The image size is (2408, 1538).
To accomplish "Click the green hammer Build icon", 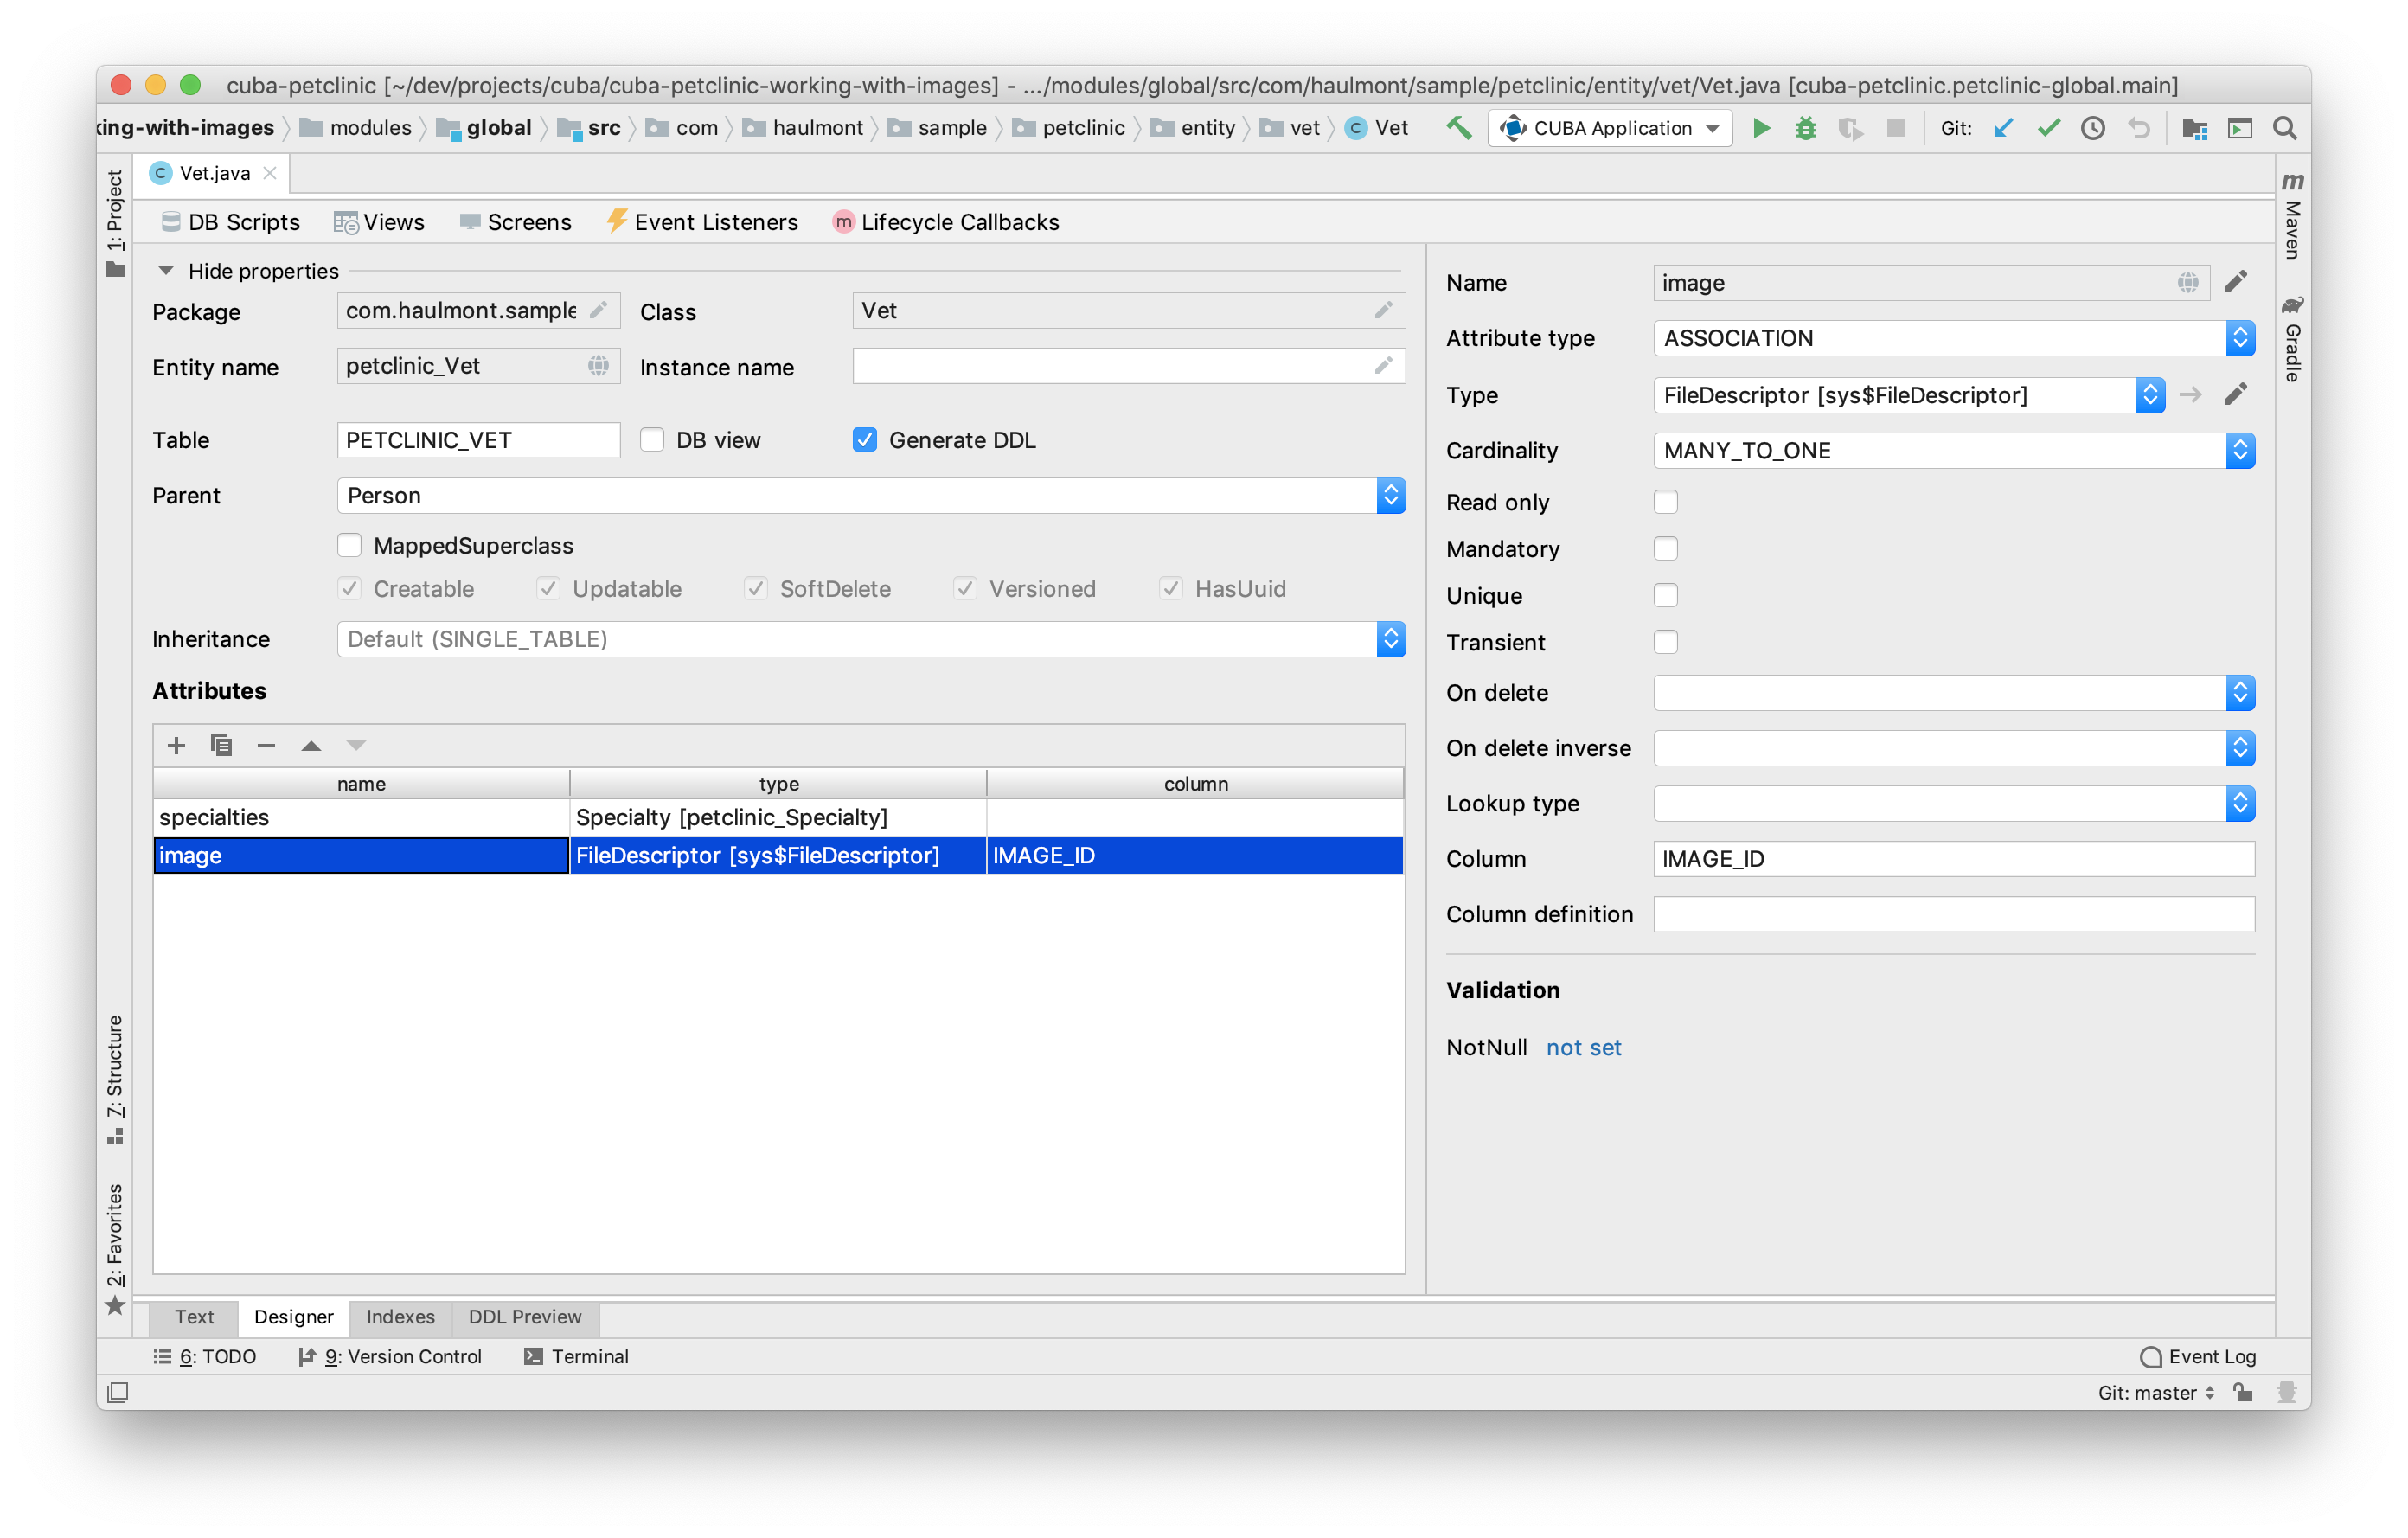I will (x=1459, y=128).
